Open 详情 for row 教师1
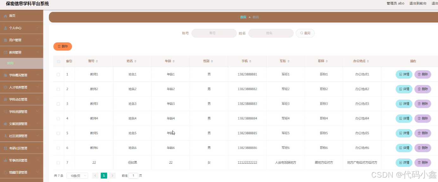Viewport: 438px width, 182px height. click(x=404, y=74)
